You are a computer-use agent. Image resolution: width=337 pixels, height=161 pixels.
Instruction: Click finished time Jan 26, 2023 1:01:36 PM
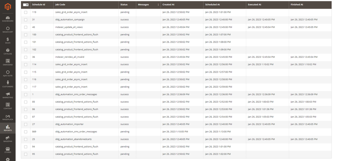point(304,109)
